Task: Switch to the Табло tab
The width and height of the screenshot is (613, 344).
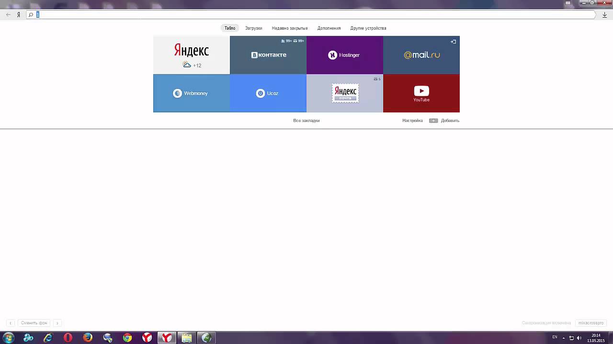Action: pyautogui.click(x=230, y=28)
